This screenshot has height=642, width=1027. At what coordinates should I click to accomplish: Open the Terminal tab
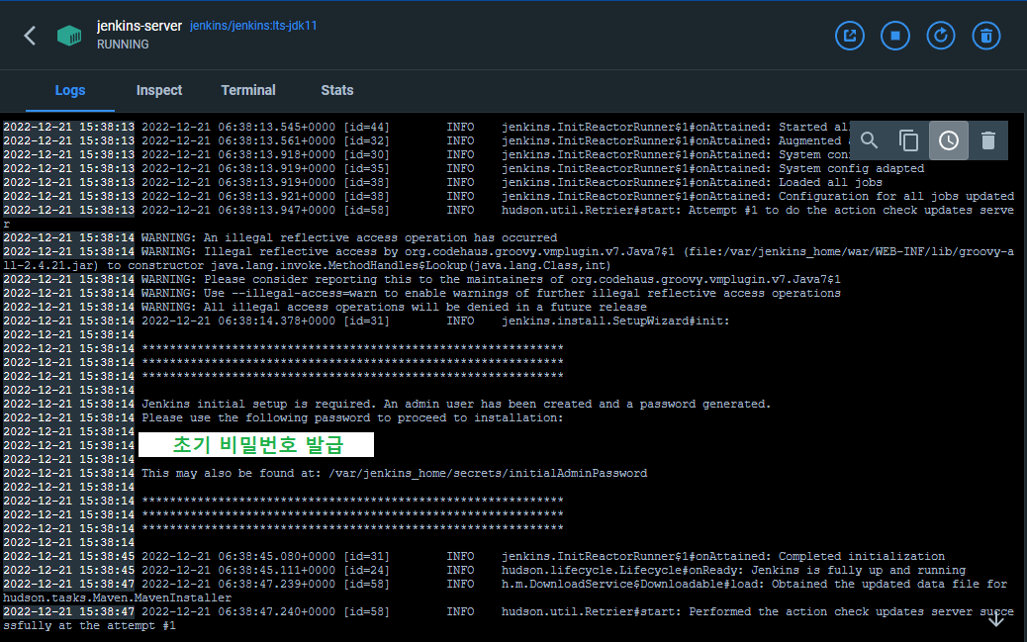coord(248,90)
